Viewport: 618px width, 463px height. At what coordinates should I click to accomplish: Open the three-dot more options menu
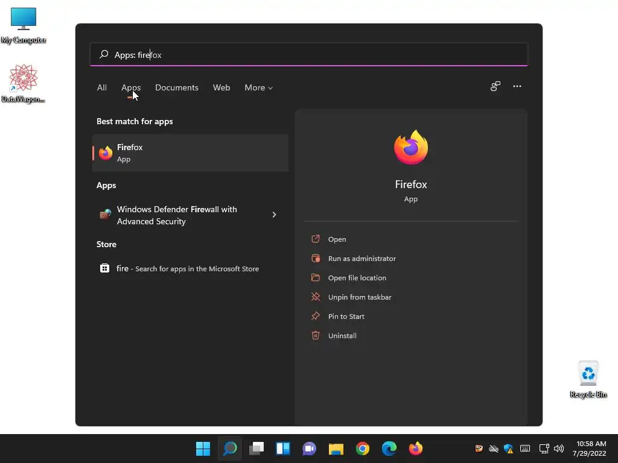[x=517, y=86]
